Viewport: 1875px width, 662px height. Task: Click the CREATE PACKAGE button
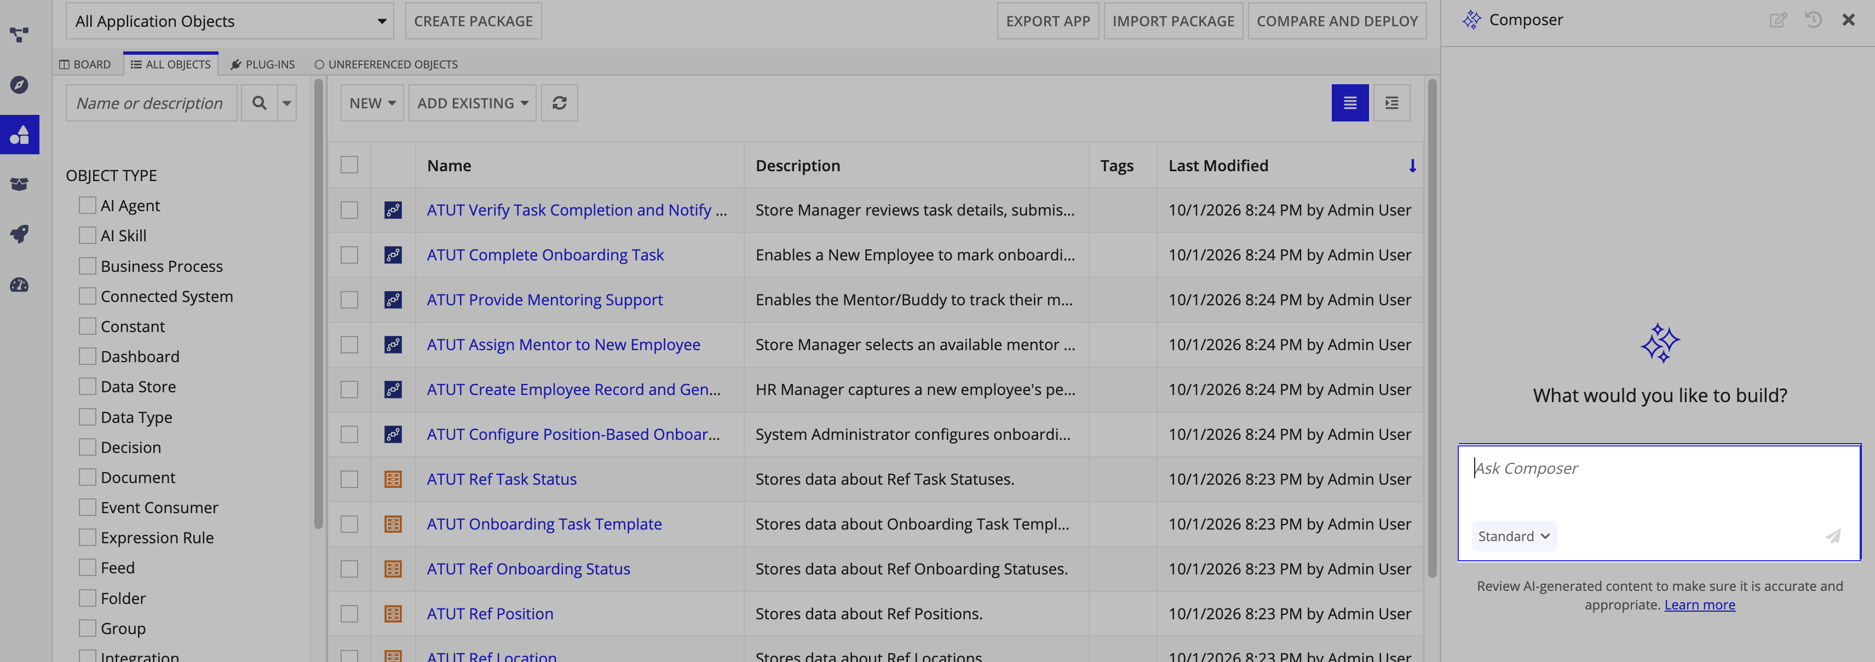[x=473, y=21]
